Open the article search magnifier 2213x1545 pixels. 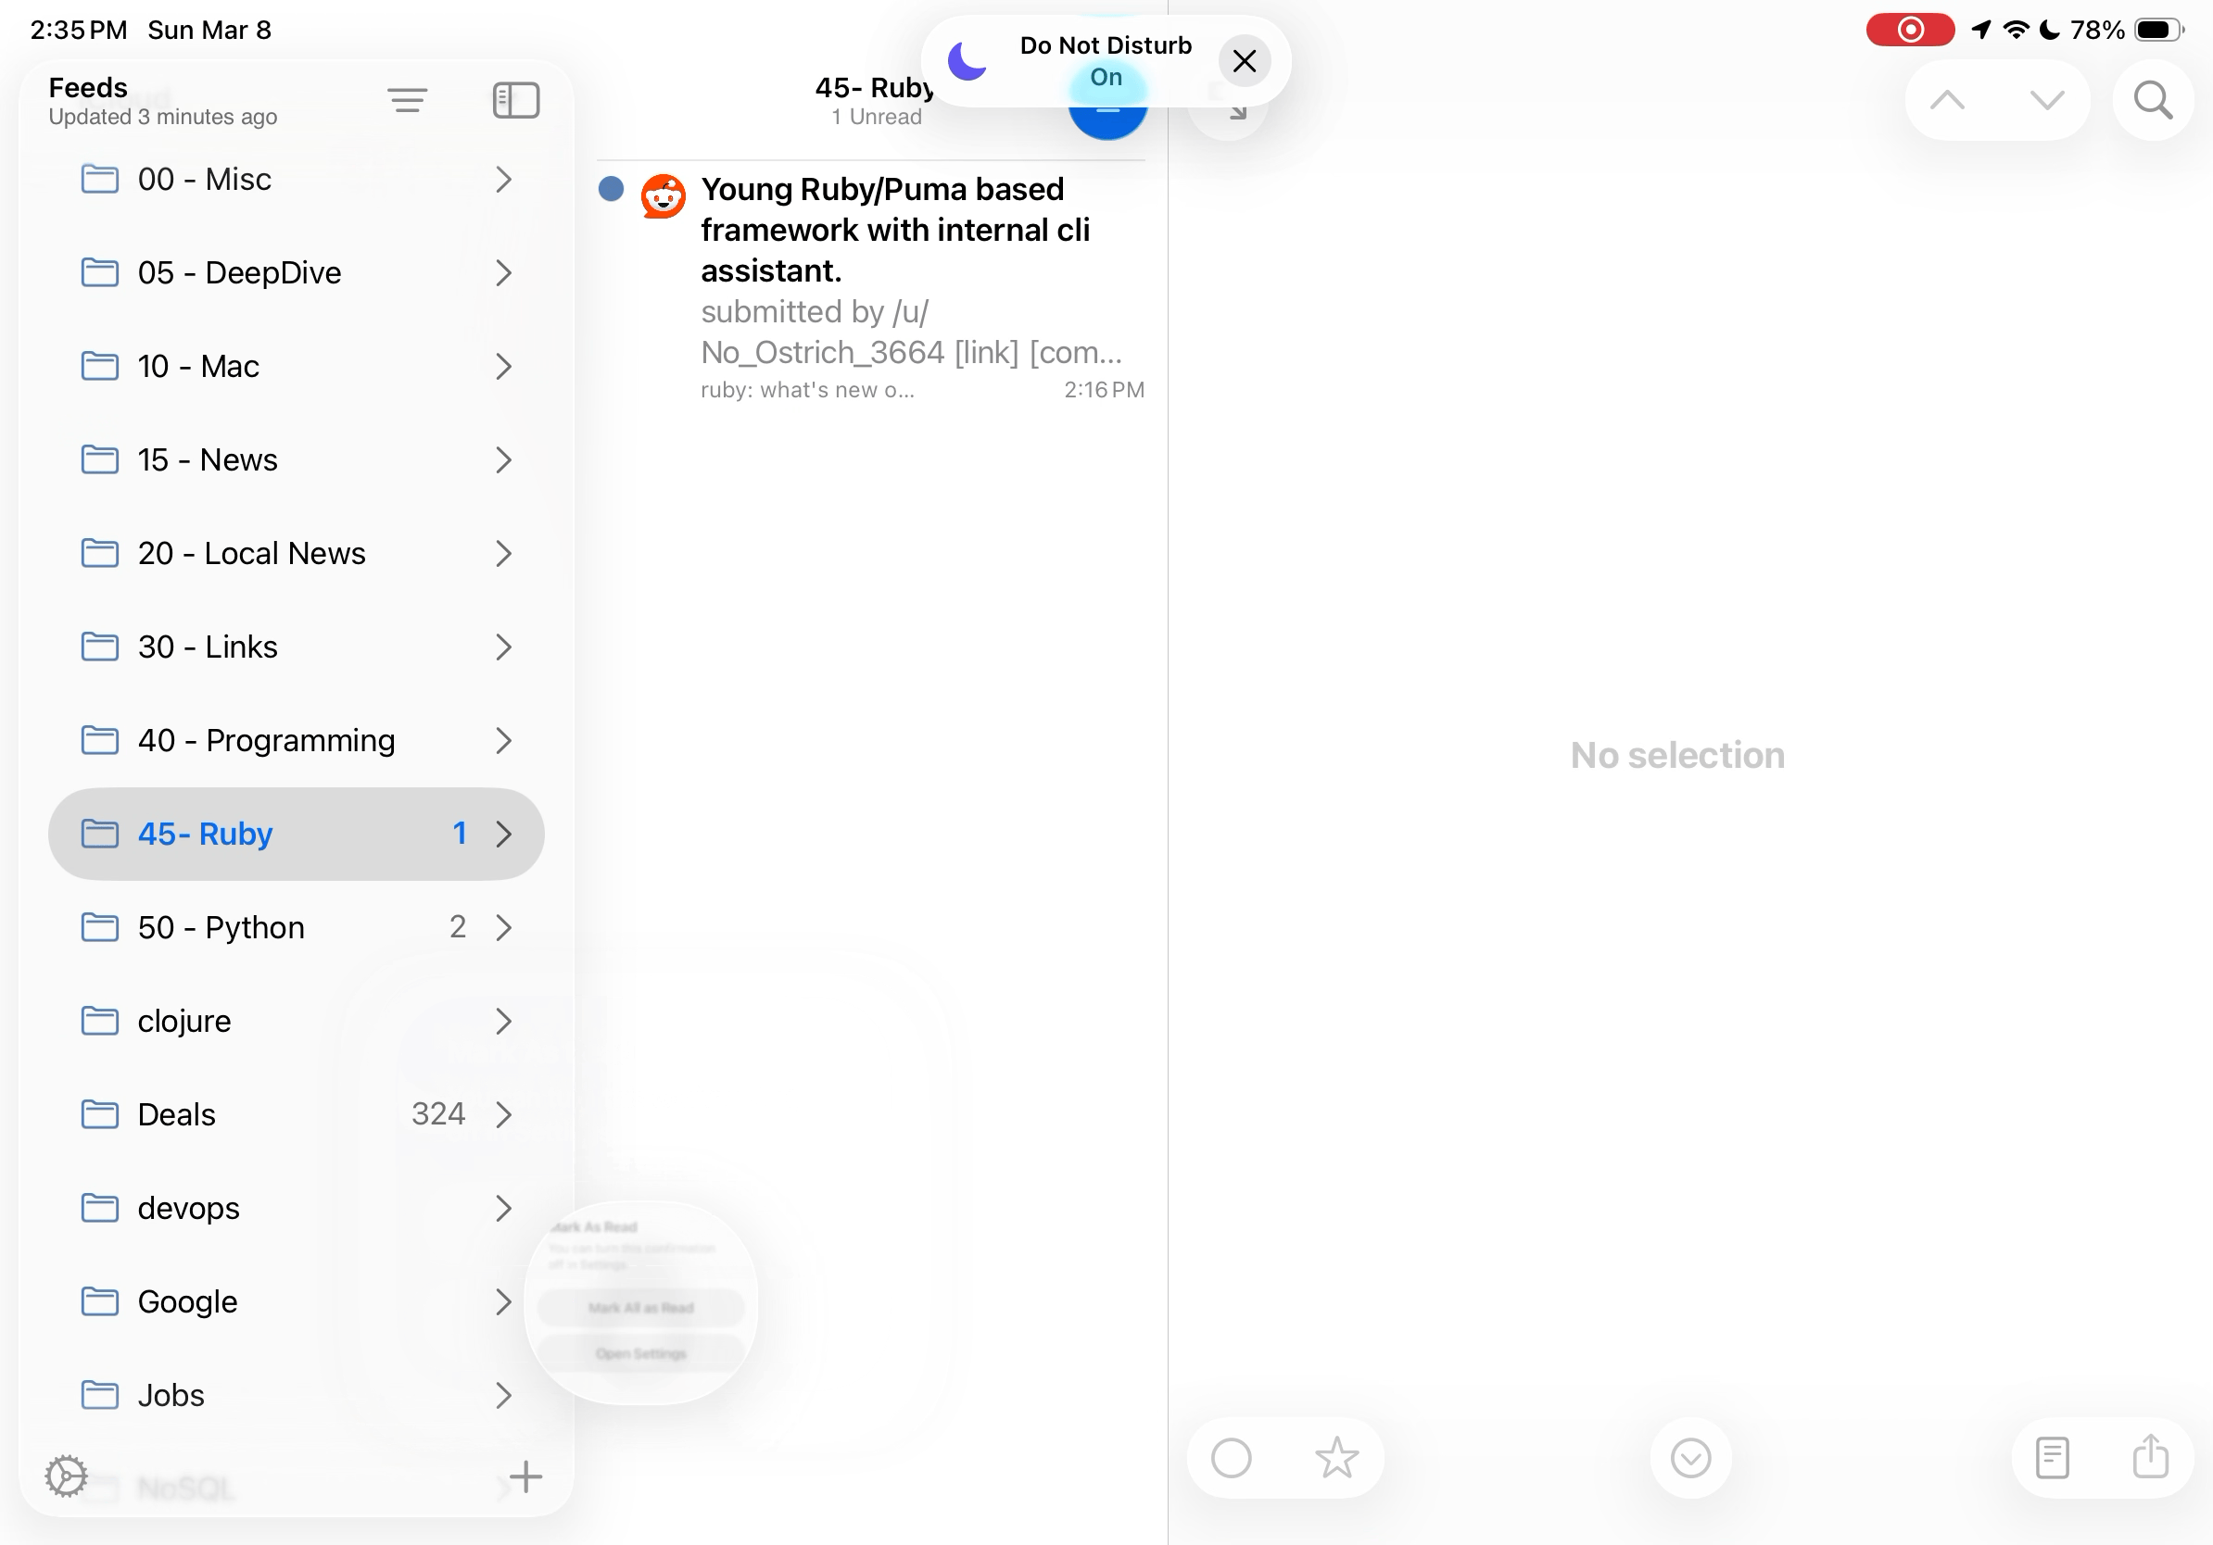click(2152, 100)
